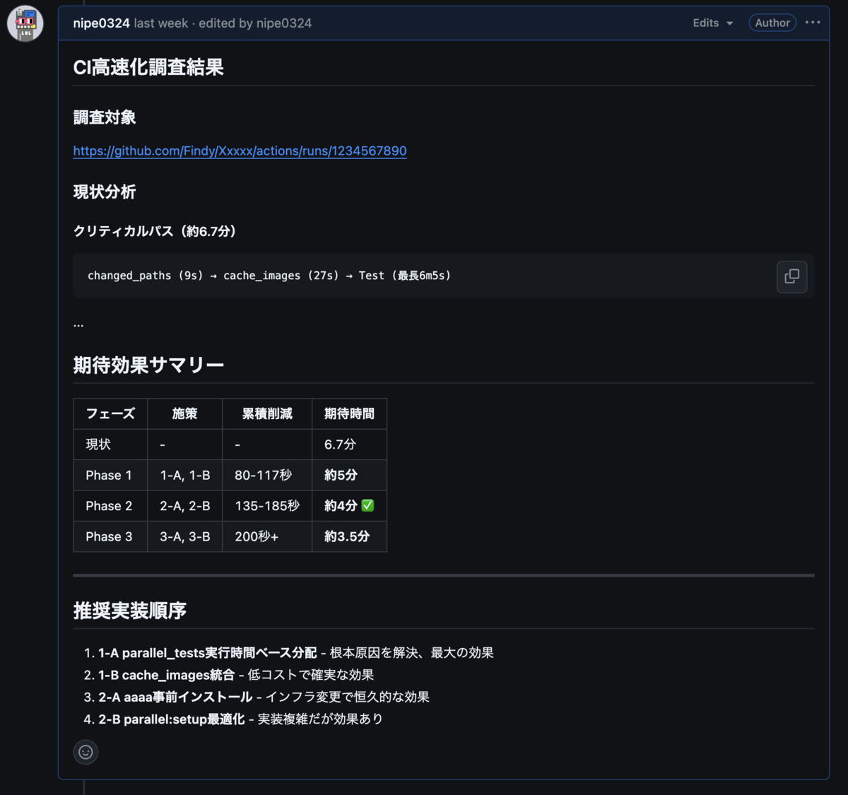
Task: Click the table cell '80-117秒'
Action: [267, 476]
